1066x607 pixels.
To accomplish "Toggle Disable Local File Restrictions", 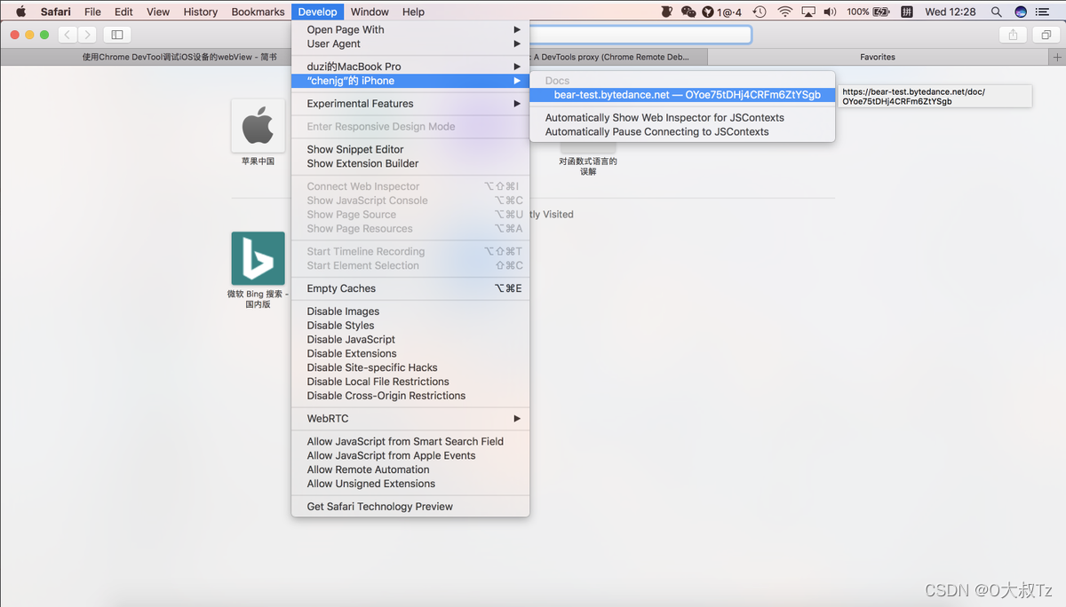I will [x=411, y=382].
